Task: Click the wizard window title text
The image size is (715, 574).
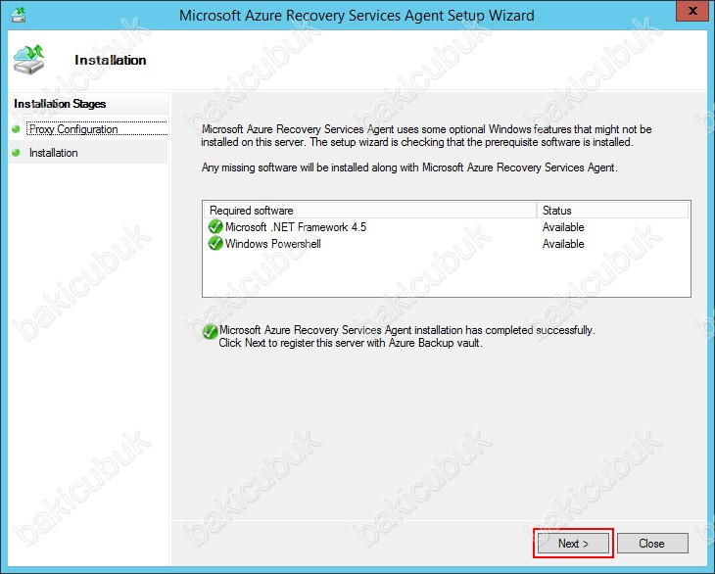Action: click(x=357, y=16)
